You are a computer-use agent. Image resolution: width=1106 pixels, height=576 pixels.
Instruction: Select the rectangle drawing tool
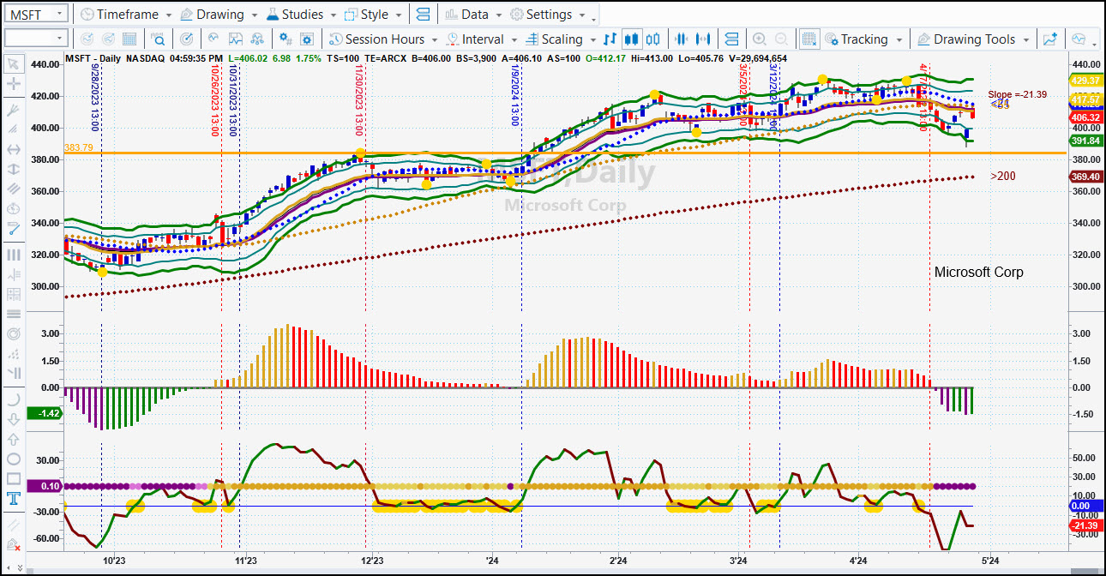(x=13, y=478)
